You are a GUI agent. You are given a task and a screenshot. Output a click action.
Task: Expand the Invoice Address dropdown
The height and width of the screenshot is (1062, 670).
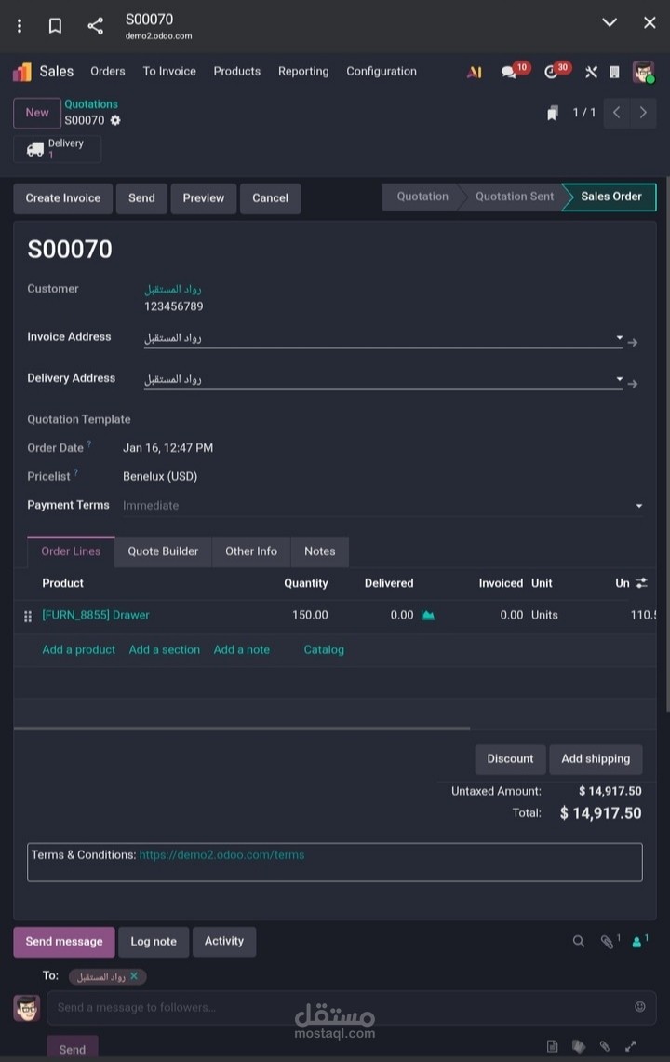[x=619, y=337]
